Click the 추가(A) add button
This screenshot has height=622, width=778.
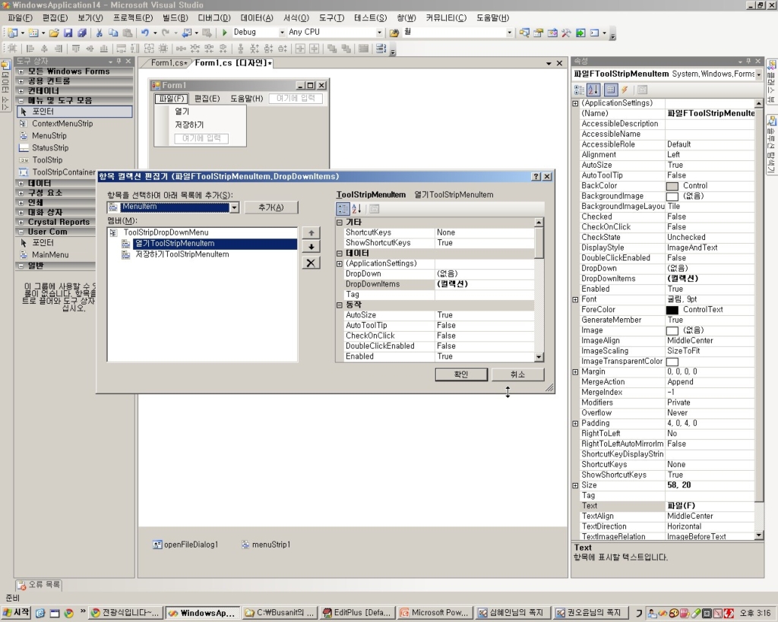pos(271,207)
